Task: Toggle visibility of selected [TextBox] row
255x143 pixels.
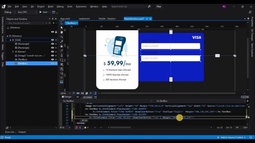Action: (52, 64)
